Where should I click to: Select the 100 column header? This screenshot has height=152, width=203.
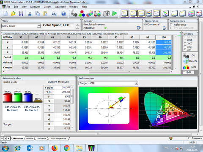click(164, 37)
